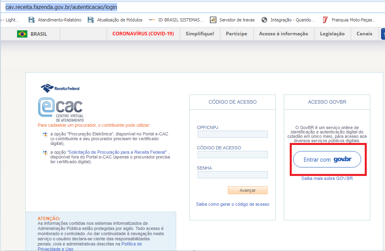Click the Avançar button

pyautogui.click(x=248, y=190)
